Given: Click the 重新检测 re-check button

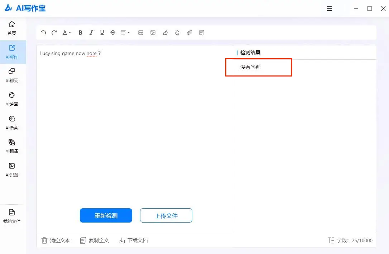Looking at the screenshot, I should pyautogui.click(x=106, y=215).
